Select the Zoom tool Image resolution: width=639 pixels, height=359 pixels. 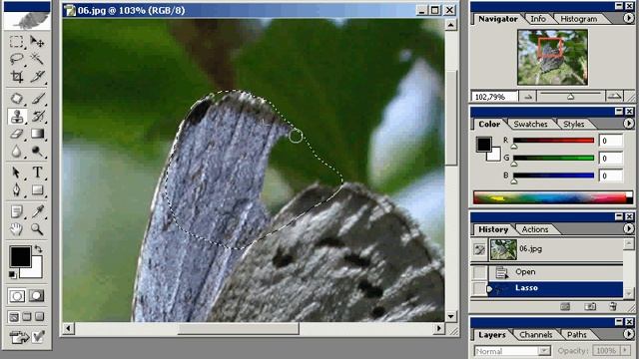pos(37,229)
